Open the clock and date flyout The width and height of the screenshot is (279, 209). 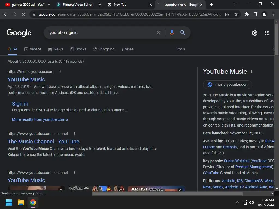click(266, 202)
